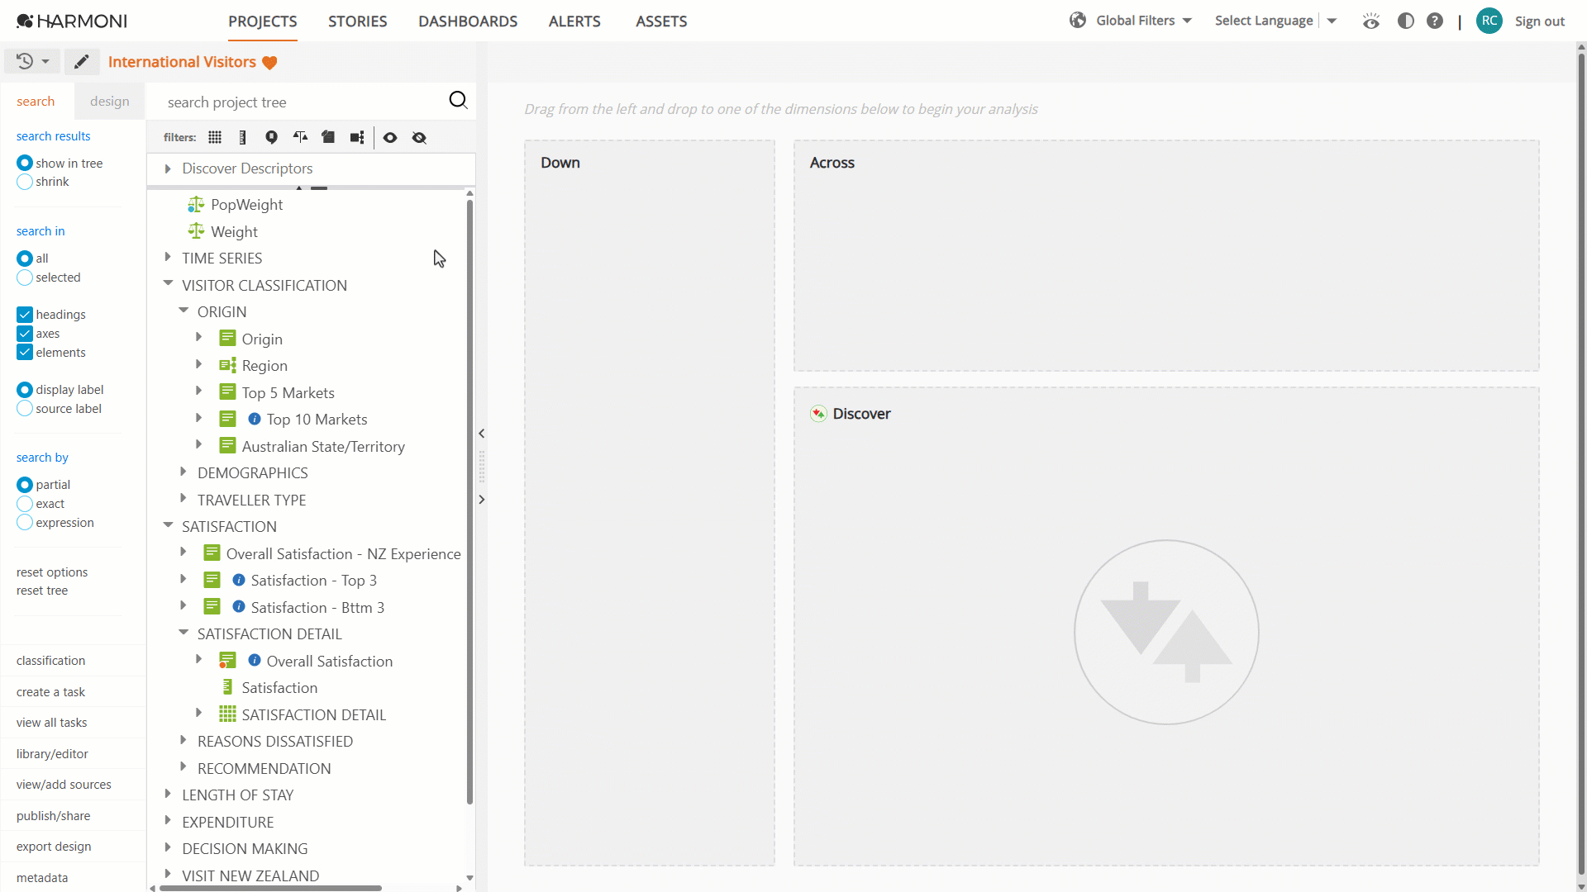Click the attached note filter icon
Image resolution: width=1587 pixels, height=892 pixels.
click(328, 137)
